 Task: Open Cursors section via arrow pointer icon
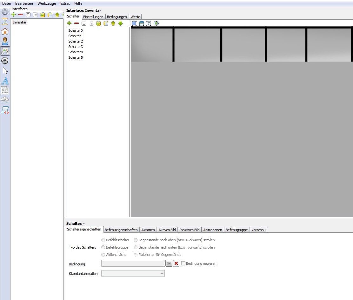click(x=5, y=71)
